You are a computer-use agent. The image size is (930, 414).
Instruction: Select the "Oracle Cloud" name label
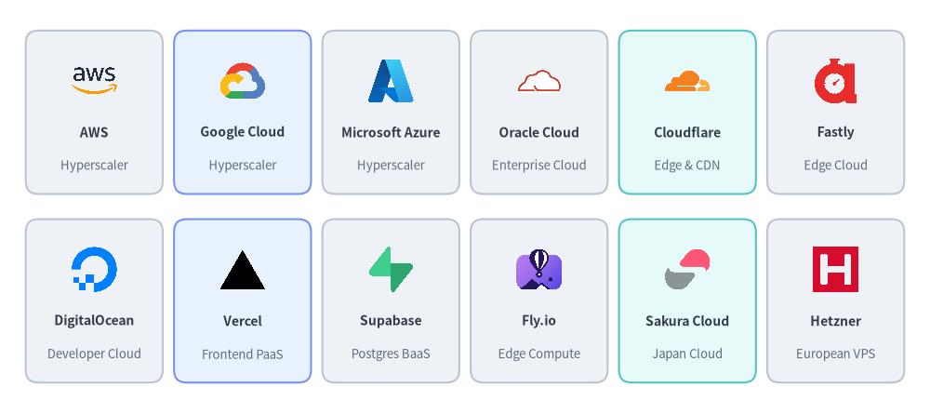point(539,132)
